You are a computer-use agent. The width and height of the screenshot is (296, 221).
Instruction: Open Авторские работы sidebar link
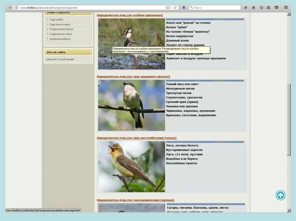(60, 39)
